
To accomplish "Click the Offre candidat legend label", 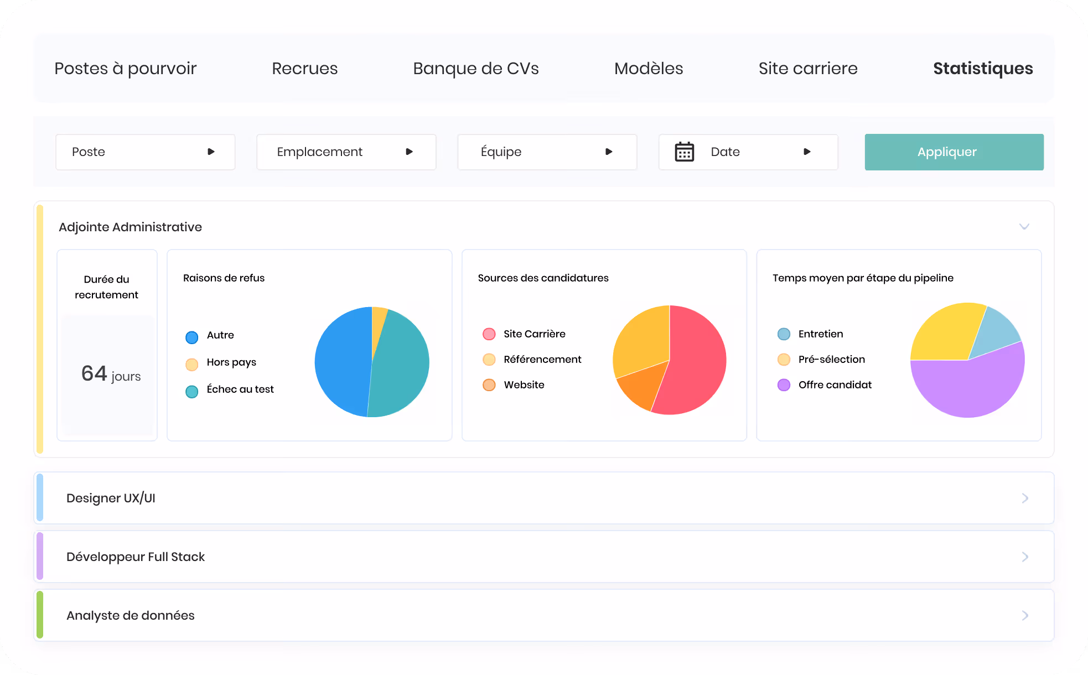I will click(x=835, y=385).
